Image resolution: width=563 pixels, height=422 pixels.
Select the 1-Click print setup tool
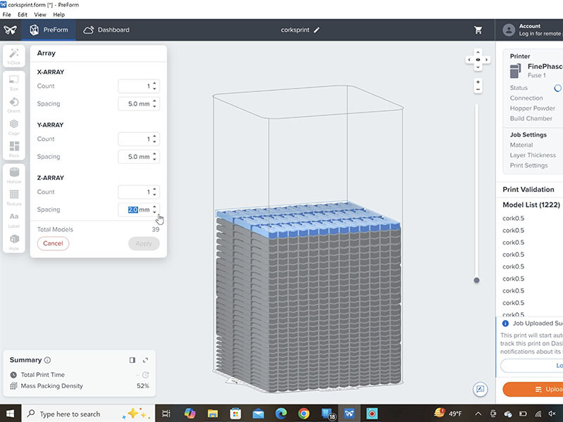pos(14,56)
